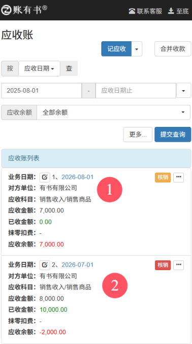192x344 pixels.
Task: Click the red balance 7,000.00
Action: click(52, 245)
